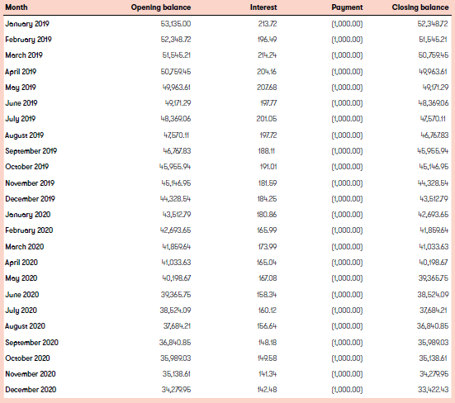The width and height of the screenshot is (455, 403).
Task: Click closing balance 51,545.21
Action: [434, 40]
